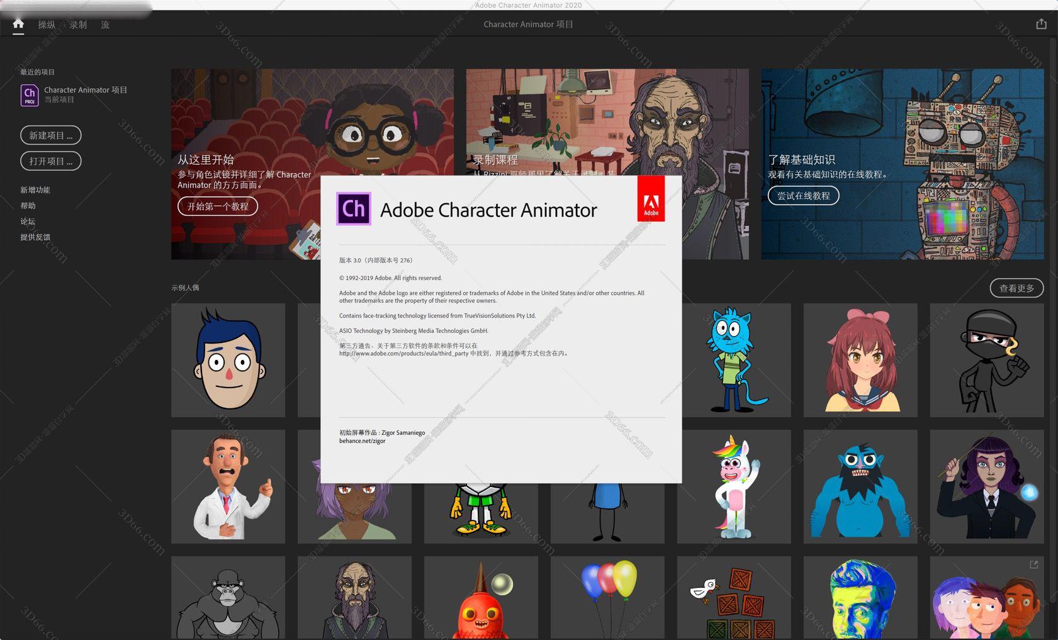Click the Ch app logo in About dialog

point(354,209)
